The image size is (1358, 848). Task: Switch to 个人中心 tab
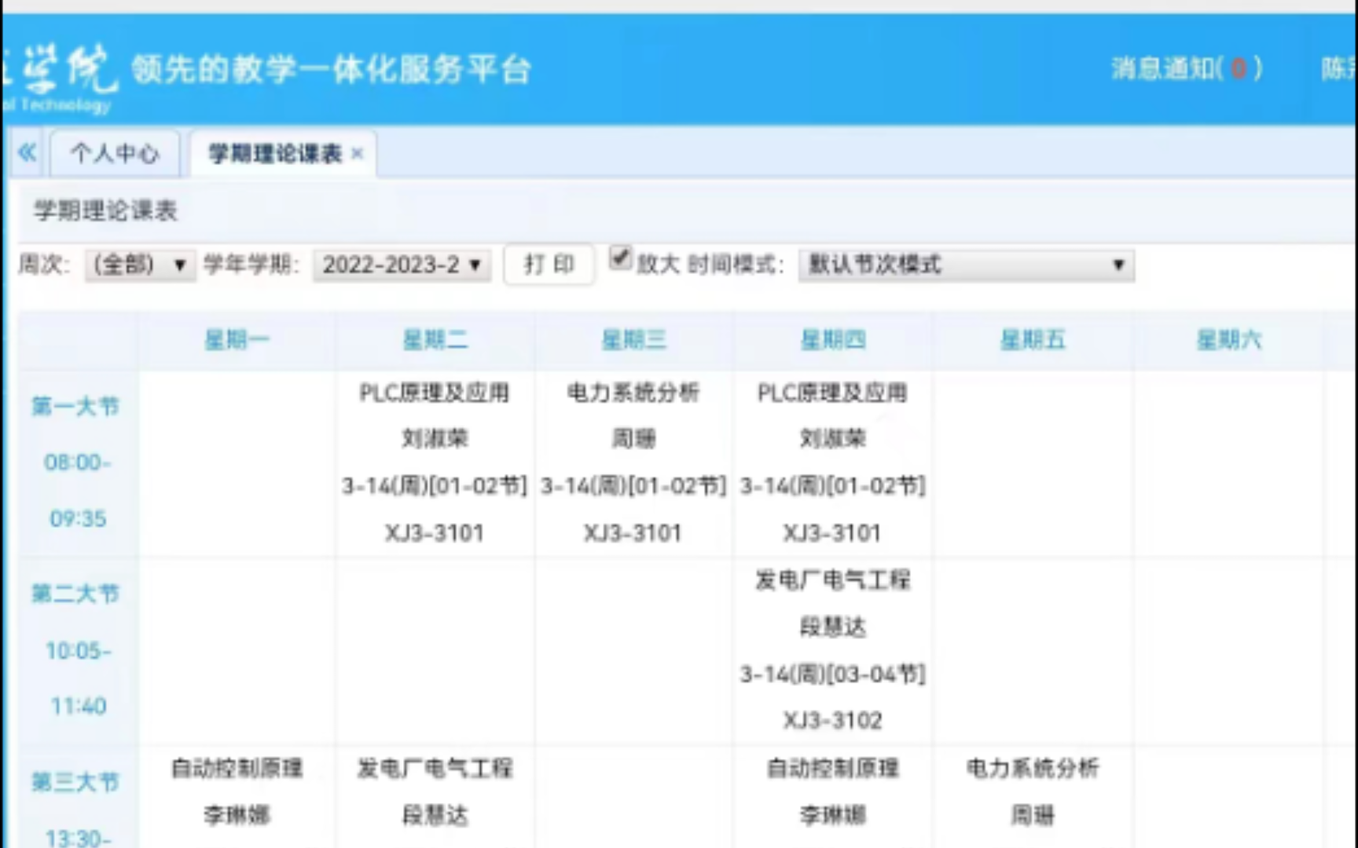(115, 153)
